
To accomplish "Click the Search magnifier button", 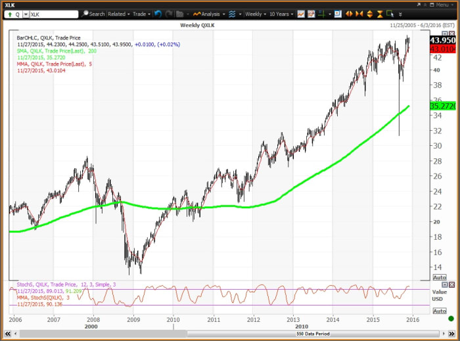I will tap(93, 14).
